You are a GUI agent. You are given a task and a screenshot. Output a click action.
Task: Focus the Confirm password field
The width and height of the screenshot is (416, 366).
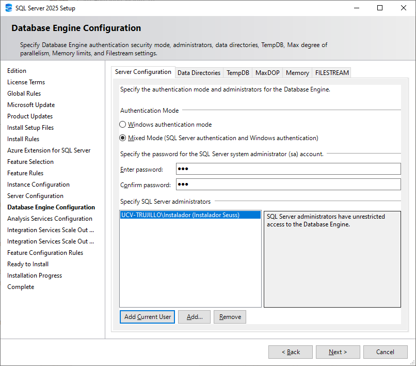coord(289,184)
